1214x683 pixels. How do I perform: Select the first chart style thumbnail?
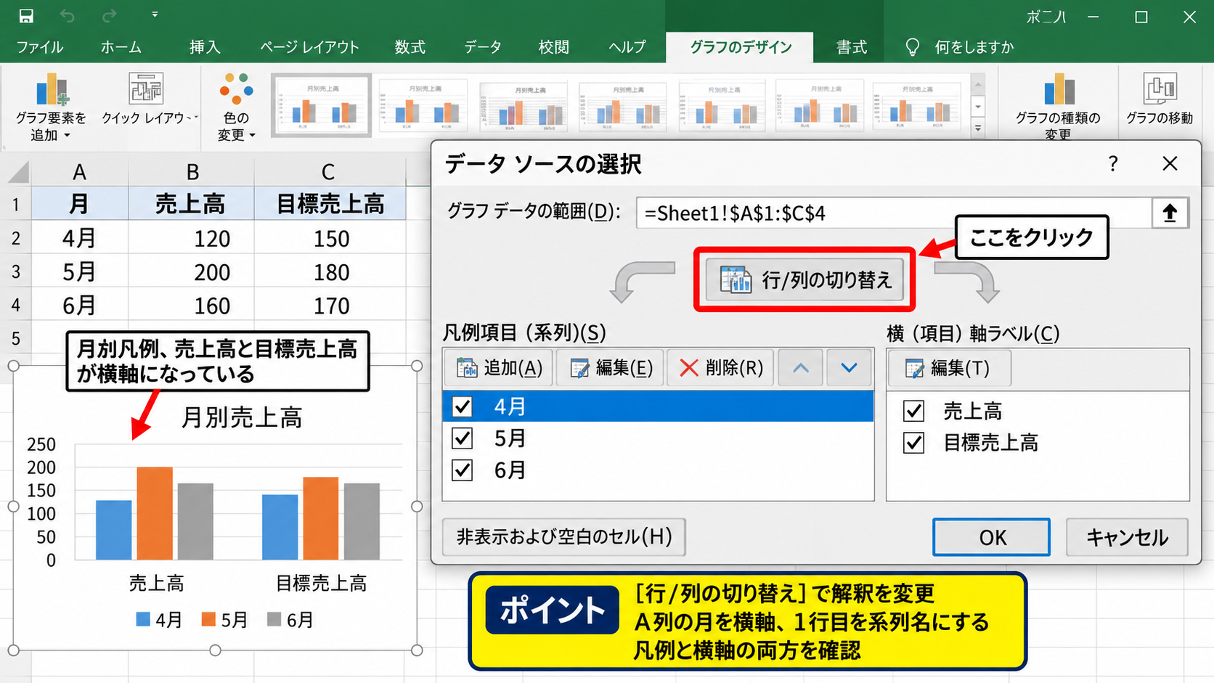tap(321, 105)
